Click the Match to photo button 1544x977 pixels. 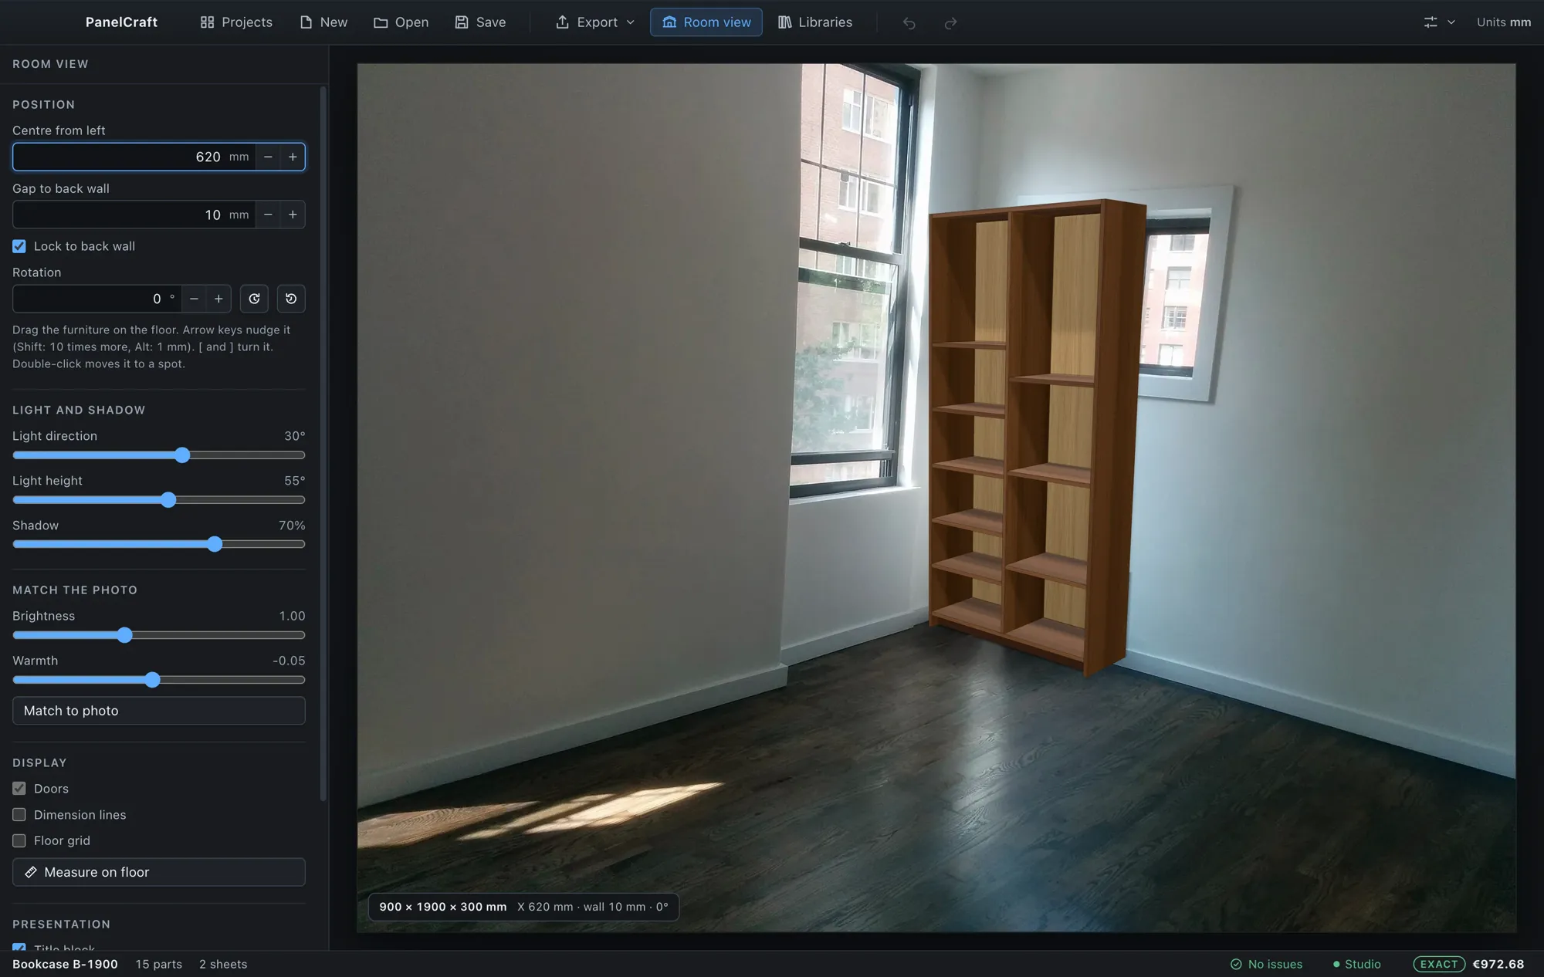click(159, 711)
